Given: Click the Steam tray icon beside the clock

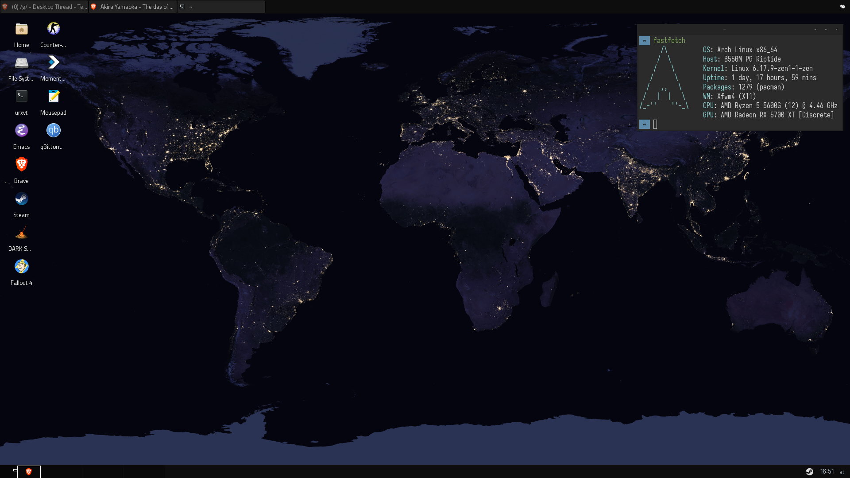Looking at the screenshot, I should pyautogui.click(x=810, y=472).
